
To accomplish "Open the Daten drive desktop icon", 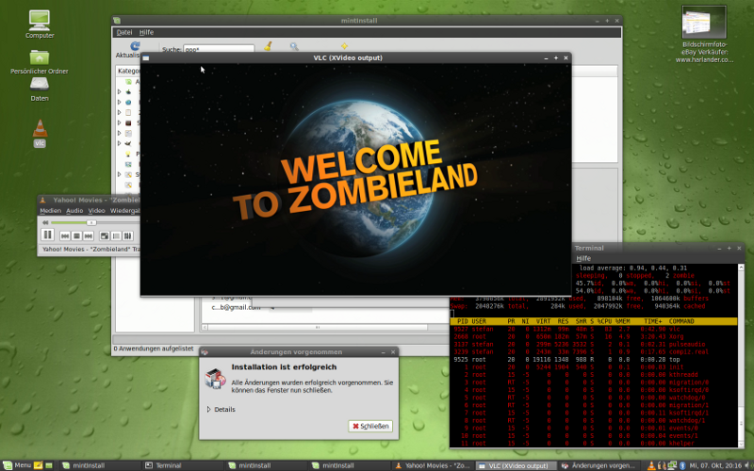I will click(x=40, y=89).
